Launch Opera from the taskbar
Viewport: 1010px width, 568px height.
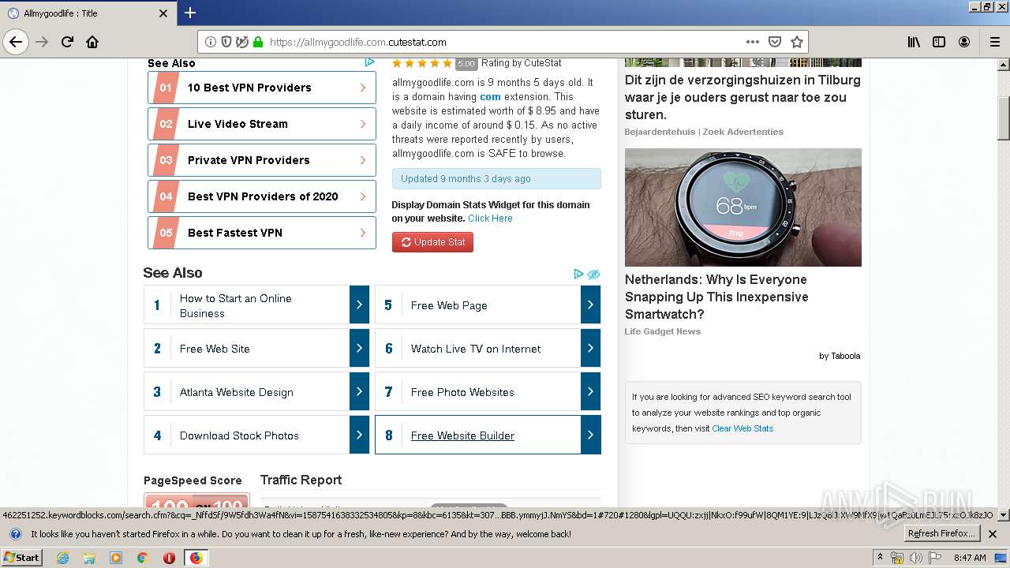click(169, 558)
